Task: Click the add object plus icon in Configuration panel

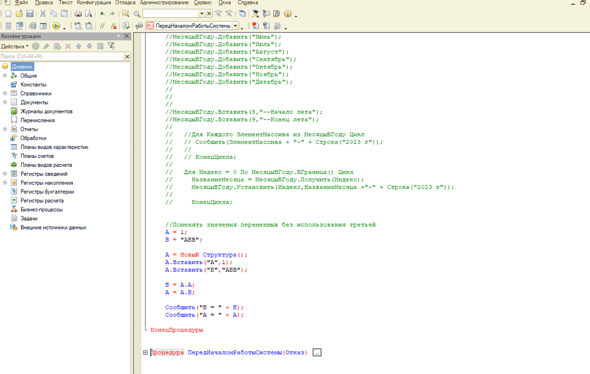Action: pyautogui.click(x=35, y=46)
